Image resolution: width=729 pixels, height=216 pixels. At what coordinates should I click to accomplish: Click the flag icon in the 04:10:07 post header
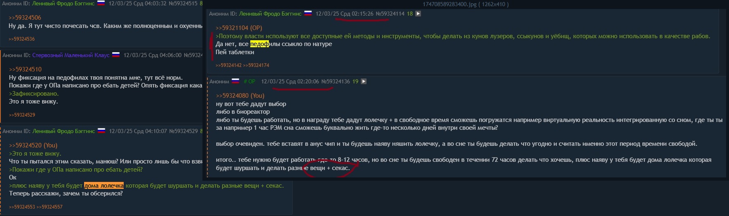[x=101, y=131]
